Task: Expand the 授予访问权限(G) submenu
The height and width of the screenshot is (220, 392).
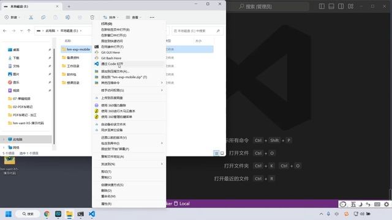Action: (129, 90)
